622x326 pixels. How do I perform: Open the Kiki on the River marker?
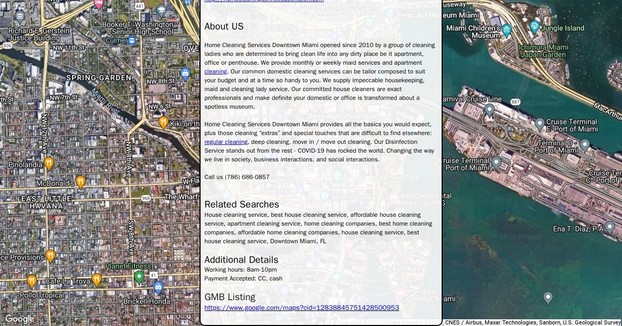tap(163, 123)
